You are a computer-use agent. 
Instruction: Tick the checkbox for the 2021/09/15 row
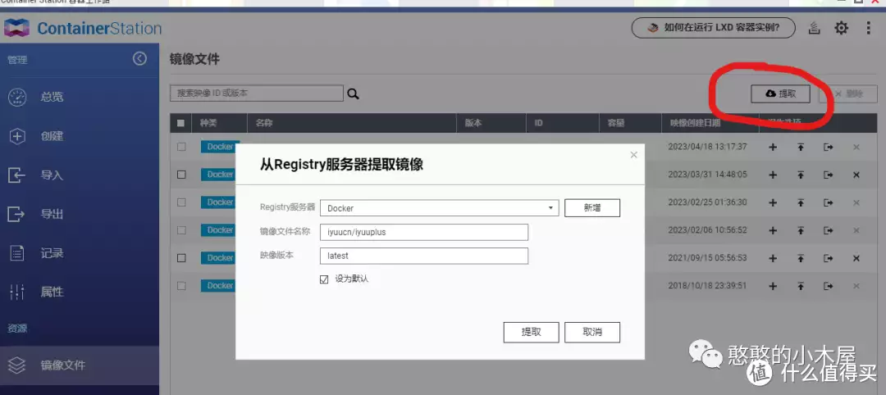(x=181, y=258)
